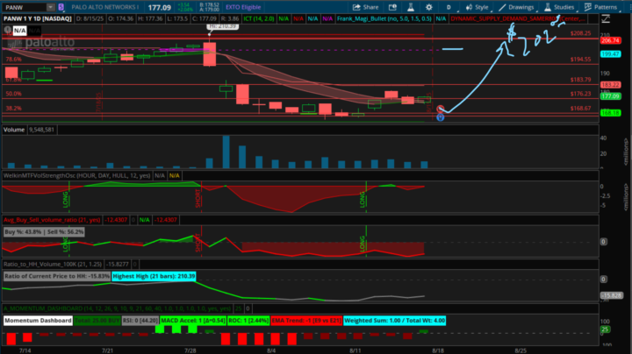Click the 9,548,581 volume value

coord(41,130)
